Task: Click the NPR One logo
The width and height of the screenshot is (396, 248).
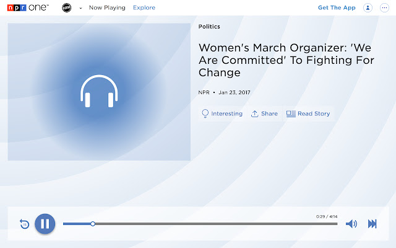Action: pyautogui.click(x=28, y=7)
